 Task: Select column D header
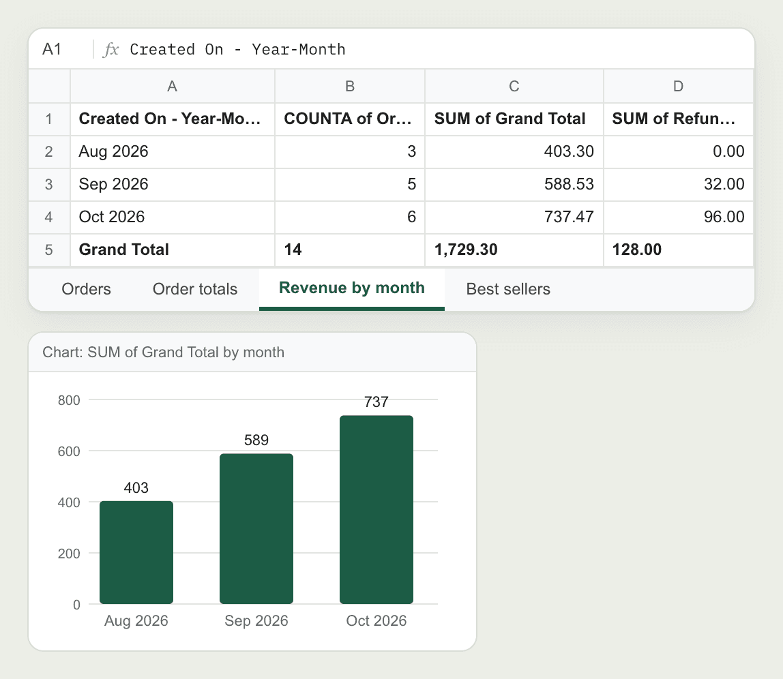click(678, 87)
